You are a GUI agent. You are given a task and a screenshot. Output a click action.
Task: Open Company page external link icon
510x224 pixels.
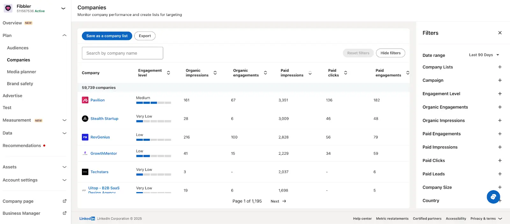click(65, 201)
